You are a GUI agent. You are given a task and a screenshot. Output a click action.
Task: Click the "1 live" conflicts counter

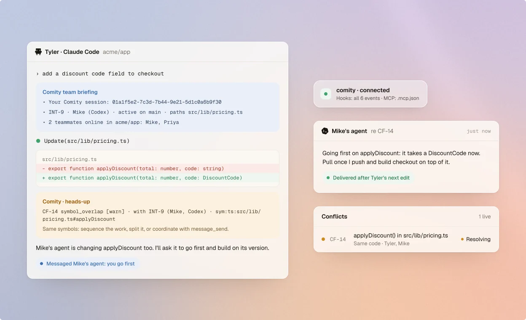pos(485,216)
